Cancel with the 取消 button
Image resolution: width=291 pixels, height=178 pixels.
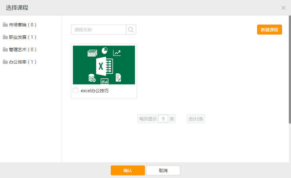(163, 170)
